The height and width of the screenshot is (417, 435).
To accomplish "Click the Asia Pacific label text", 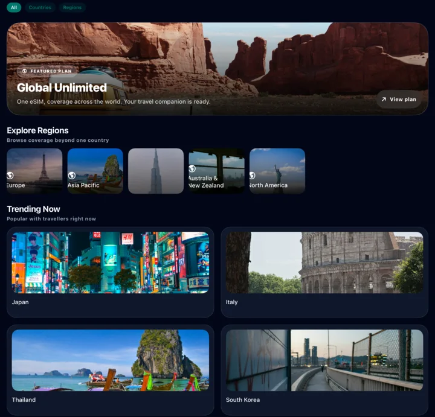I will click(83, 185).
